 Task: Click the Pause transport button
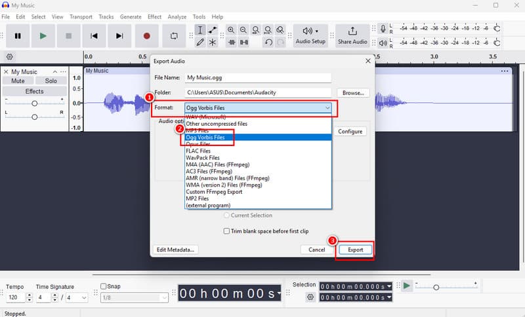tap(18, 36)
